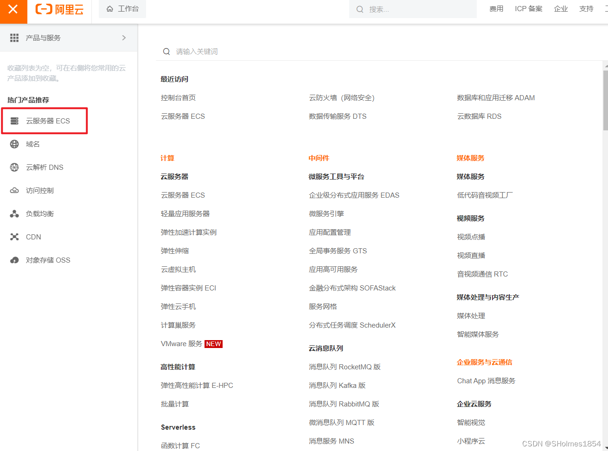Open 支持 from the top navigation
Image resolution: width=608 pixels, height=451 pixels.
pyautogui.click(x=586, y=8)
